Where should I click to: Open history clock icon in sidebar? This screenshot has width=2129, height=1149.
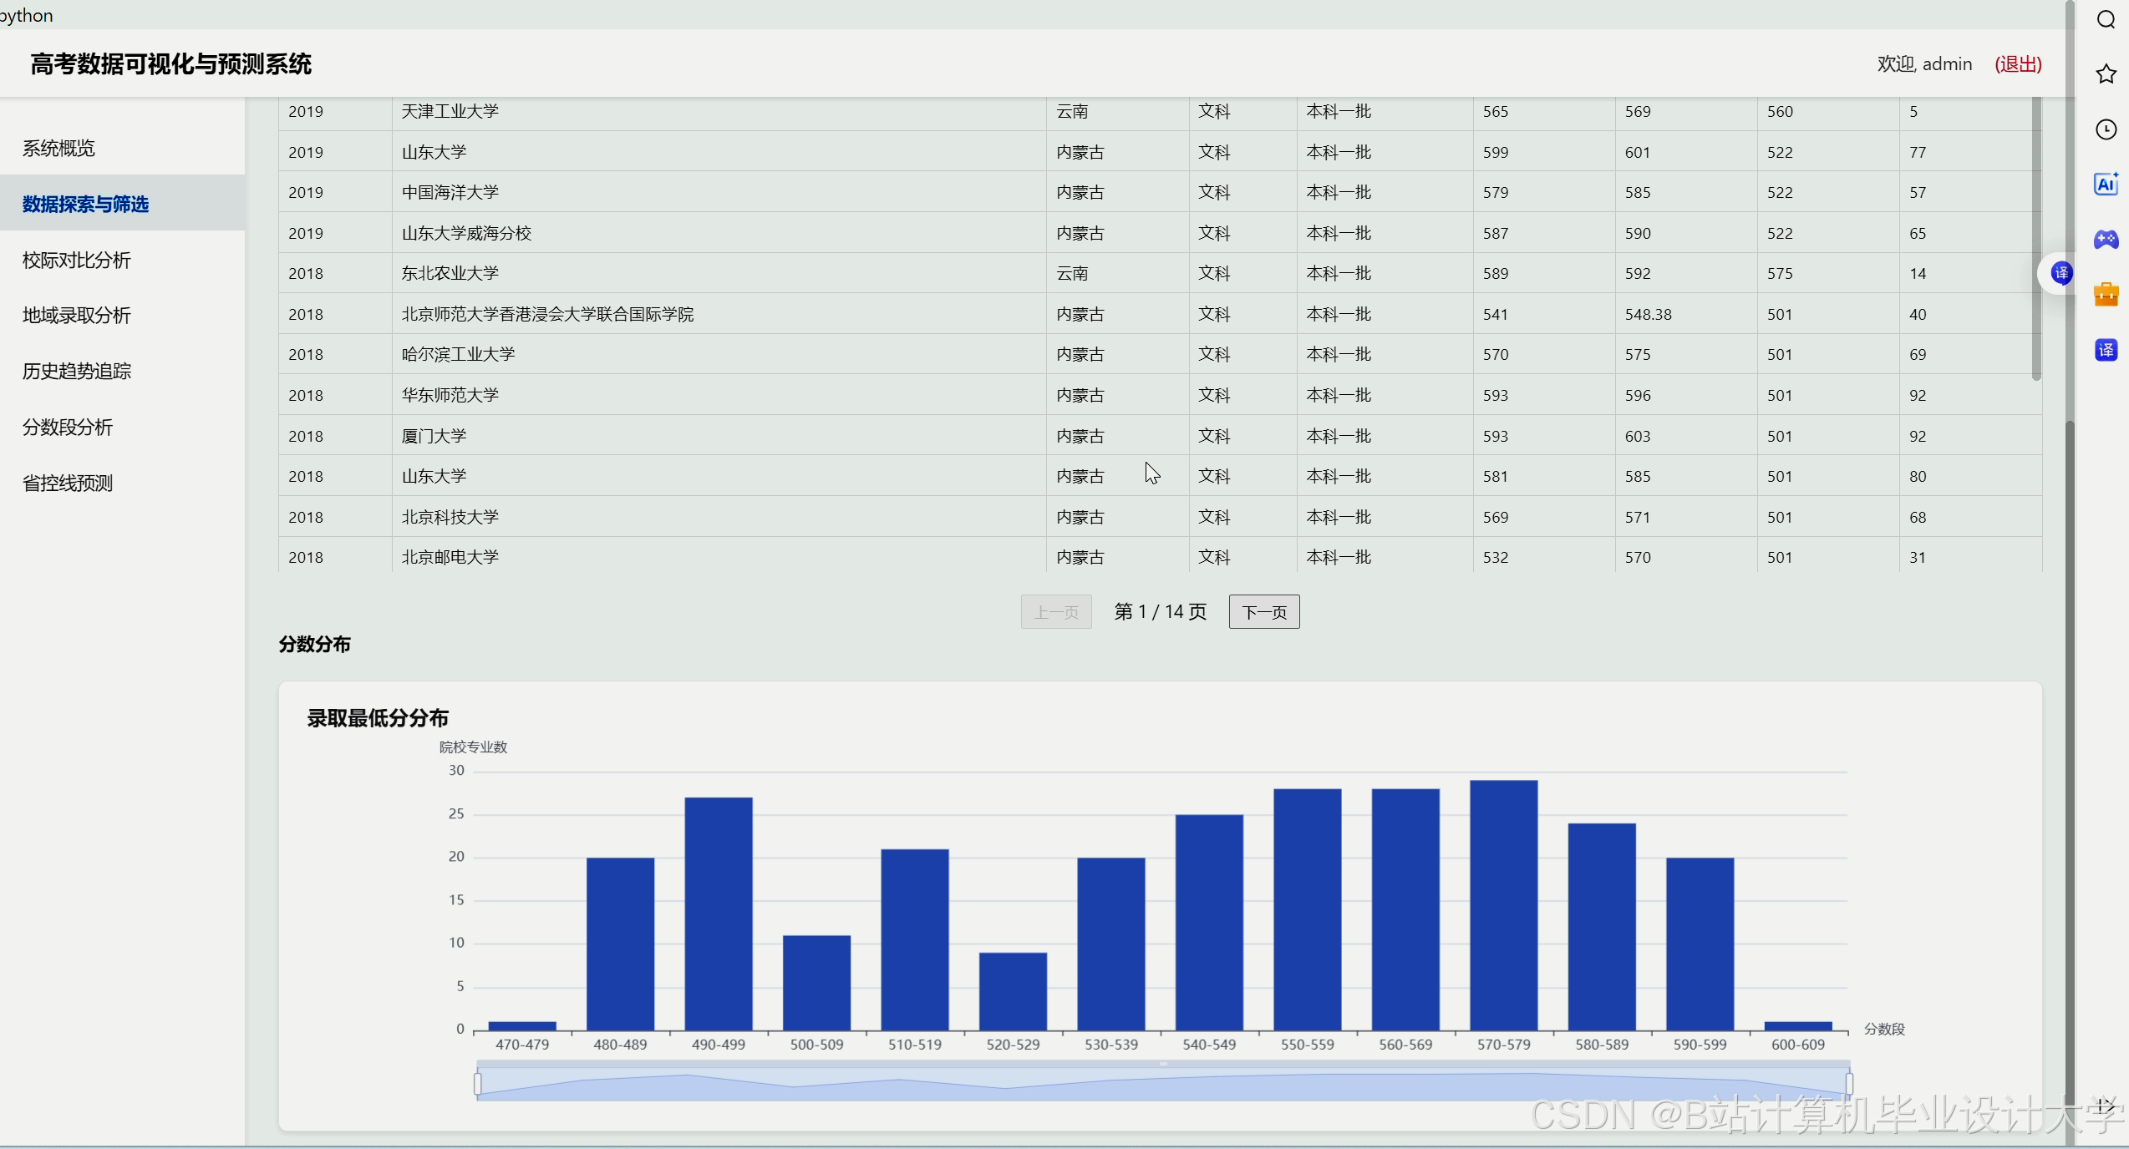[x=2106, y=129]
